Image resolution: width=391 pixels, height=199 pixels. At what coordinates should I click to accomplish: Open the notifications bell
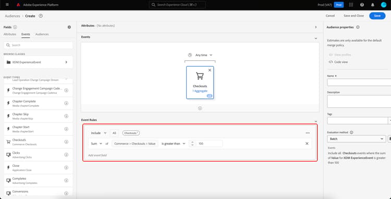click(373, 5)
